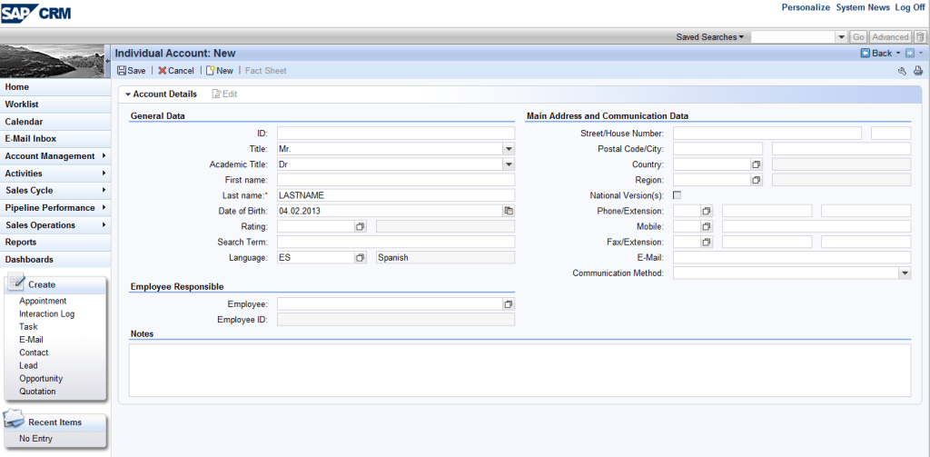930x457 pixels.
Task: Open the Date of Birth calendar picker
Action: point(509,211)
